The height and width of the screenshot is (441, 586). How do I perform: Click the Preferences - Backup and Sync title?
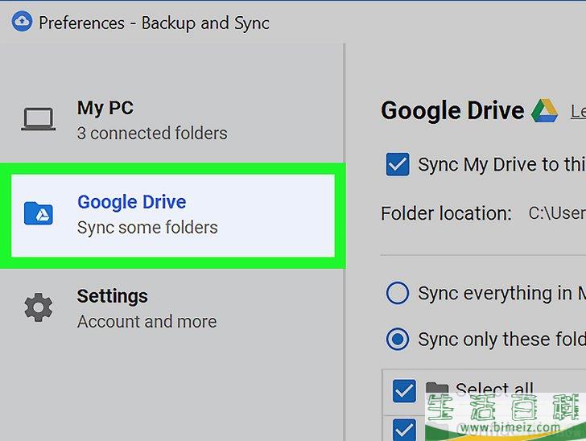(x=154, y=23)
